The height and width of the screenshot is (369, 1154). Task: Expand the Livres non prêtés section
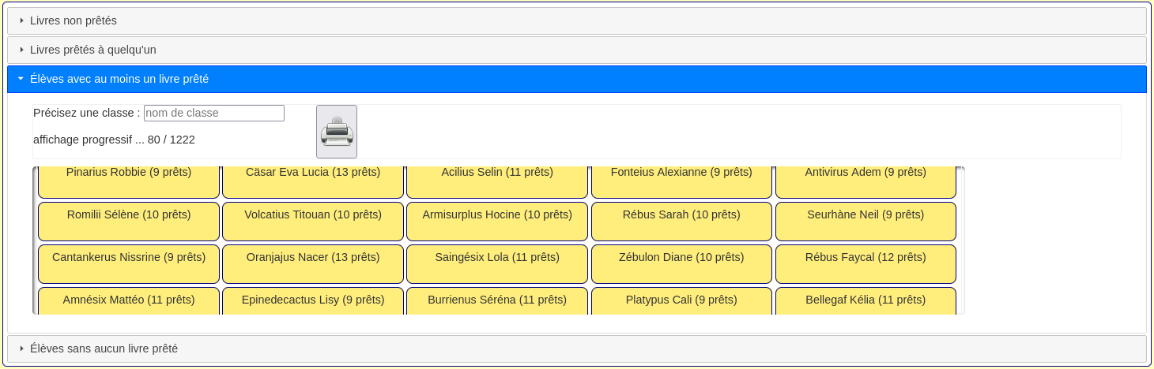click(x=74, y=20)
